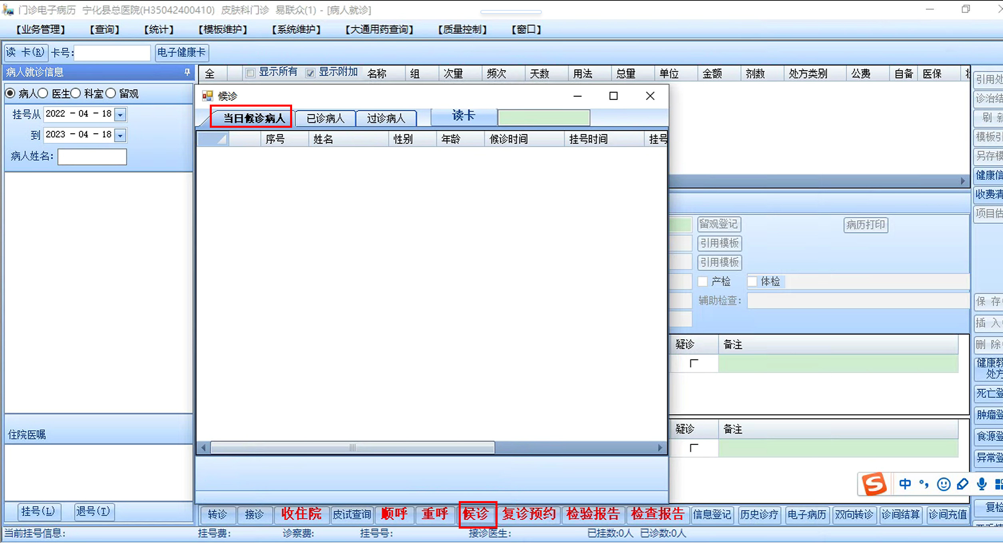Open the 挂号从 start date dropdown
1003x543 pixels.
pos(120,115)
